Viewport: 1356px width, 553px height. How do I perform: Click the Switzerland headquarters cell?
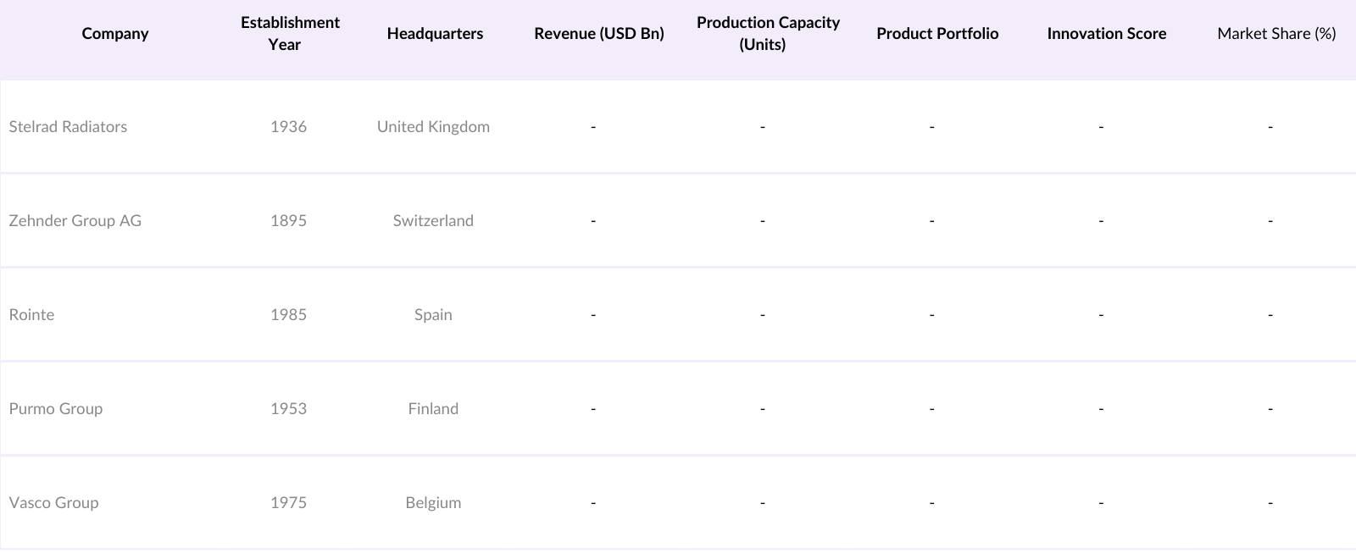[433, 221]
